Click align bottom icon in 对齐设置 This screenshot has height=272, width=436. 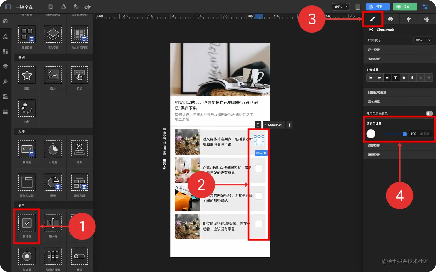point(412,78)
